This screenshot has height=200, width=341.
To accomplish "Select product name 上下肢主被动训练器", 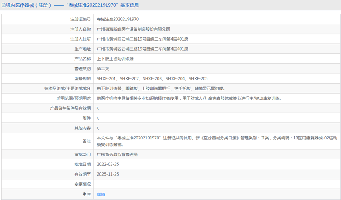I will (x=115, y=59).
